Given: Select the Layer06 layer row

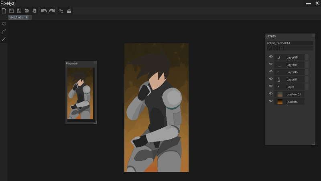Looking at the screenshot, I should [289, 57].
